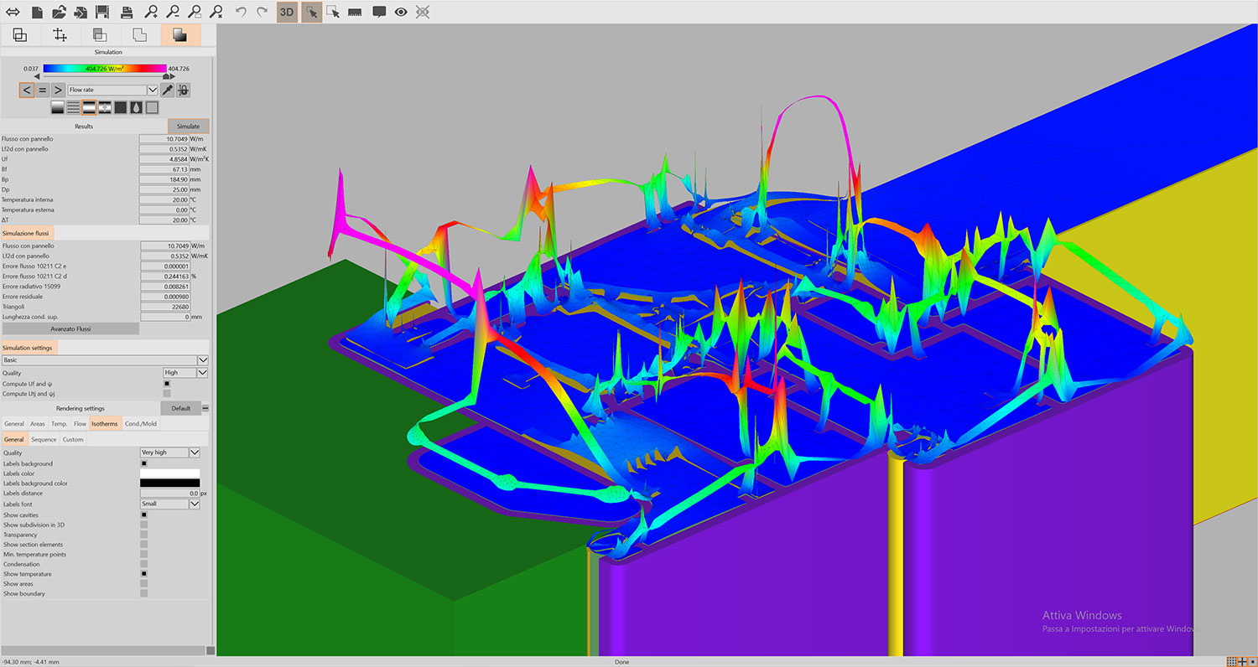Toggle the Show temperature option

click(145, 573)
